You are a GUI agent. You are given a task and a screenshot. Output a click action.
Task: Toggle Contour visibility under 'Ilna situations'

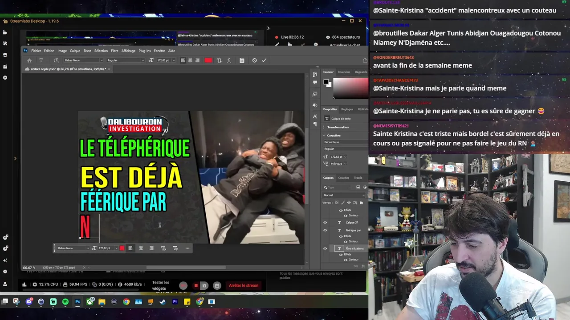[x=346, y=260]
